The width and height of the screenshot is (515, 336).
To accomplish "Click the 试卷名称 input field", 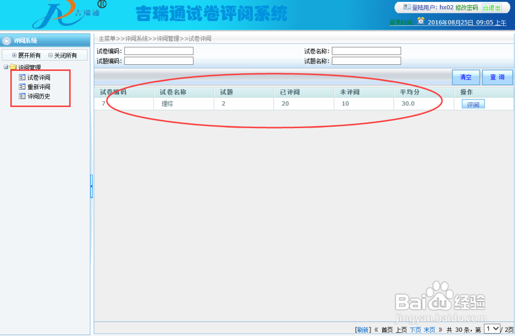I will click(x=366, y=50).
